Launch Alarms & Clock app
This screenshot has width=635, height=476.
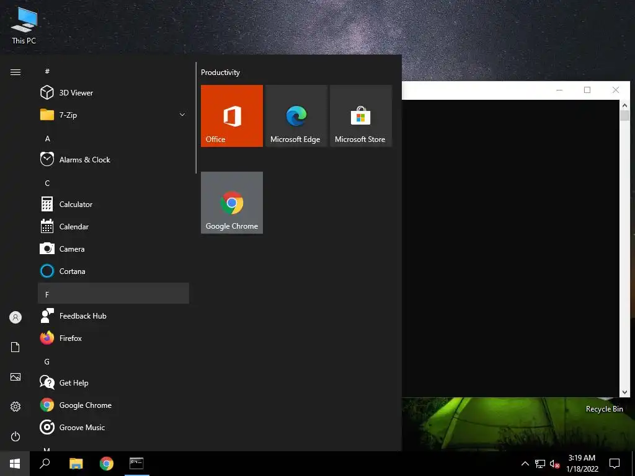(x=113, y=159)
